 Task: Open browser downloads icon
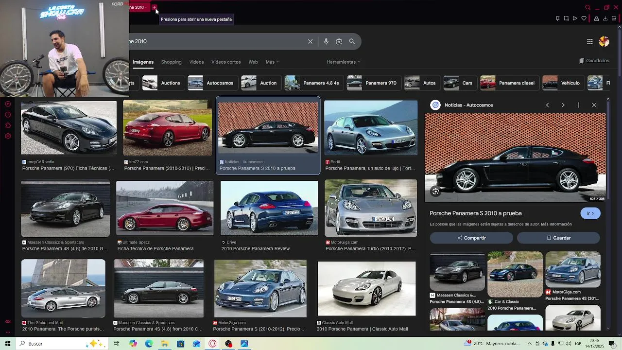[x=605, y=18]
